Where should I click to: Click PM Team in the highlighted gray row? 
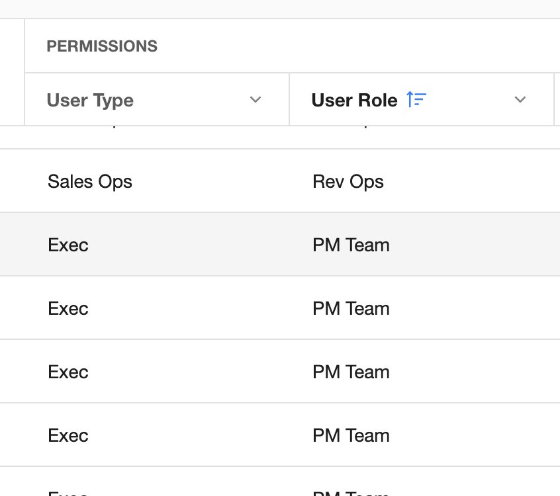click(351, 245)
